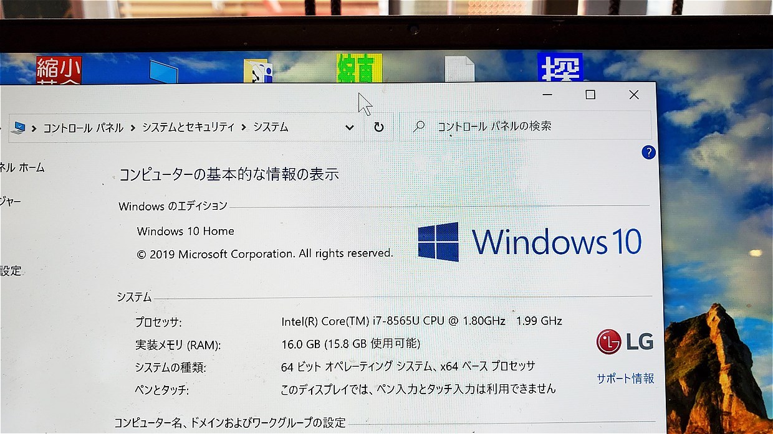The image size is (773, 434).
Task: Click the computer icon in address bar
Action: click(x=19, y=128)
